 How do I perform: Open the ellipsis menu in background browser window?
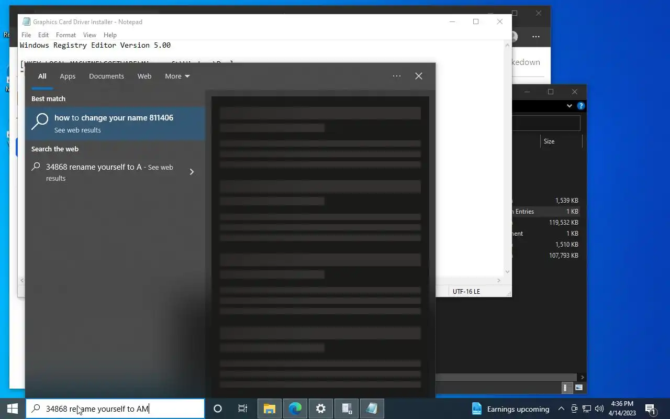click(535, 37)
